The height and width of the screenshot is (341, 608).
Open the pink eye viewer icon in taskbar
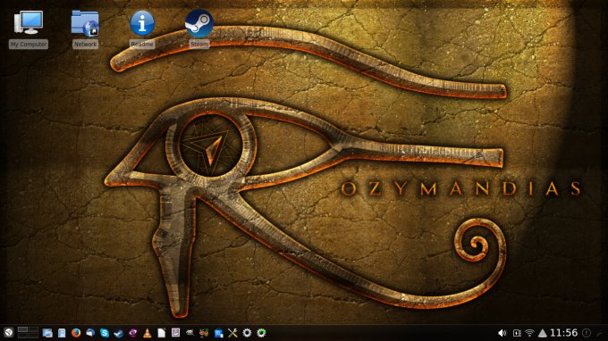[x=133, y=333]
